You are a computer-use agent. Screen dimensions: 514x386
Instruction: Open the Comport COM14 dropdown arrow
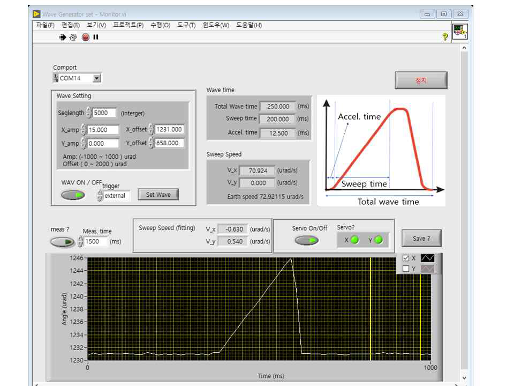click(97, 78)
